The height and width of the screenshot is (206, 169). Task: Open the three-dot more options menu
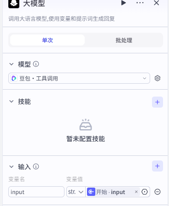pos(140,3)
